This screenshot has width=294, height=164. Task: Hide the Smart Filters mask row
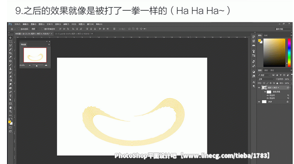point(265,92)
